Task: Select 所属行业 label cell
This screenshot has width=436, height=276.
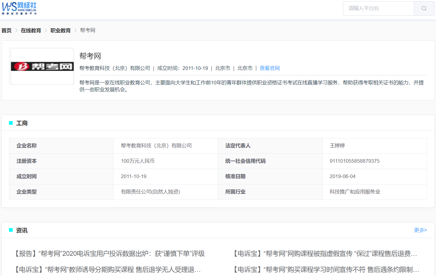Action: [x=270, y=192]
